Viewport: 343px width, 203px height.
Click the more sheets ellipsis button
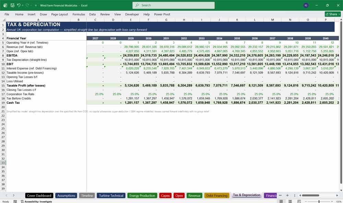[280, 195]
